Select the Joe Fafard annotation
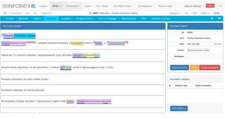This screenshot has height=118, width=225. [x=66, y=67]
